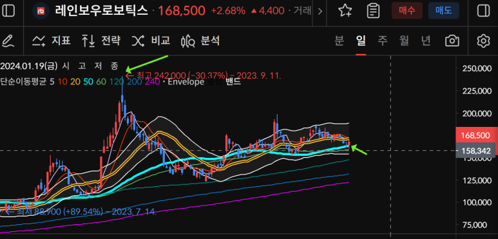Open the 비교 compare menu
This screenshot has width=498, height=239.
click(x=151, y=41)
